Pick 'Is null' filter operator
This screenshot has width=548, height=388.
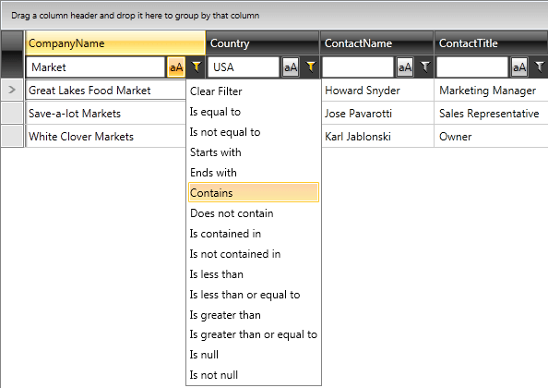tap(254, 355)
